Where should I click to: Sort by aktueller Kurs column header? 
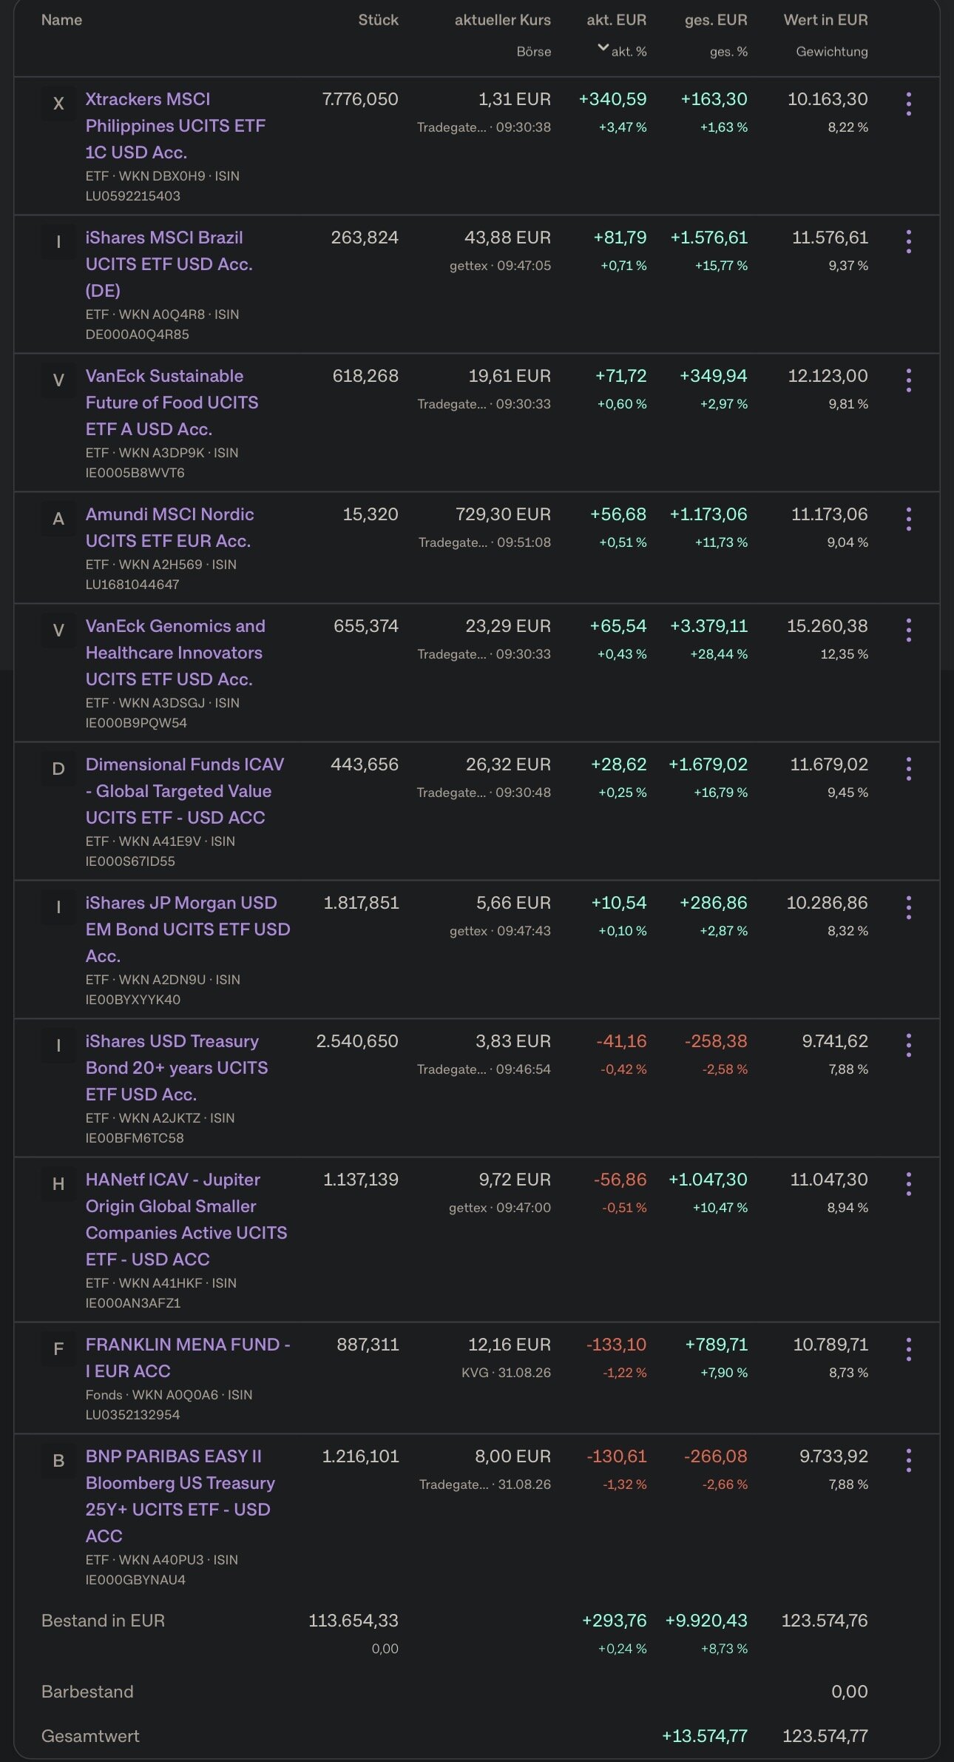click(x=502, y=20)
